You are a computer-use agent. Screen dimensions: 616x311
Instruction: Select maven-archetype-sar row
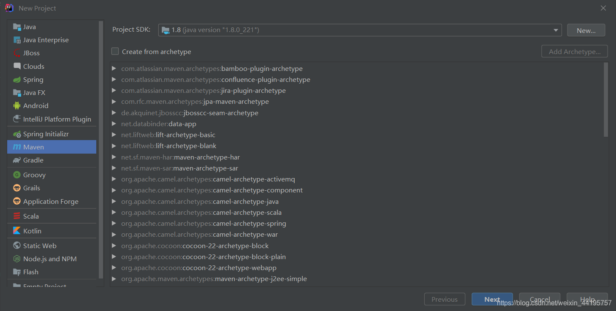[x=356, y=168]
